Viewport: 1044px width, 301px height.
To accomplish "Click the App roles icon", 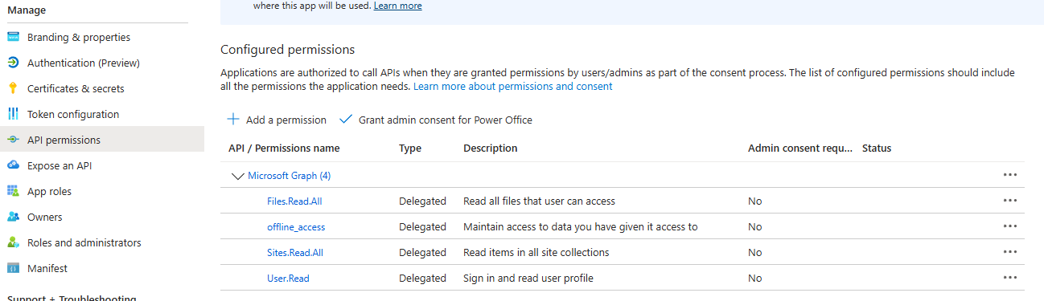I will pos(13,191).
